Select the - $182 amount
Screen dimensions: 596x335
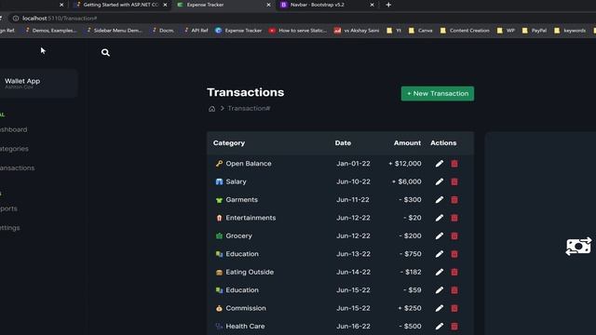tap(411, 272)
